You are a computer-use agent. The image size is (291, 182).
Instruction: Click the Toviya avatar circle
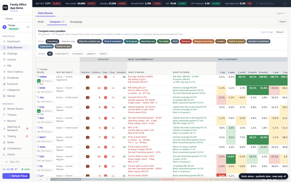coord(4,27)
